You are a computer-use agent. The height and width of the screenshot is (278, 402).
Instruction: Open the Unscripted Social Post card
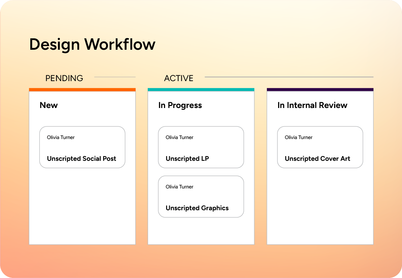[82, 147]
